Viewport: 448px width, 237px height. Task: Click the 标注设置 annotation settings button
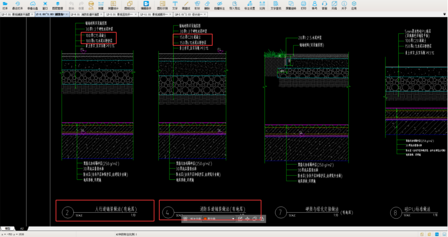[250, 5]
